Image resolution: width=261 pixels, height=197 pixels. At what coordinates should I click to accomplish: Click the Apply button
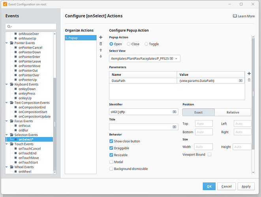[x=246, y=186]
